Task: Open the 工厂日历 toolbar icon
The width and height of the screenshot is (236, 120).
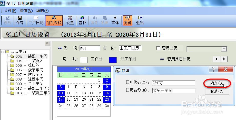Action: coord(36,20)
